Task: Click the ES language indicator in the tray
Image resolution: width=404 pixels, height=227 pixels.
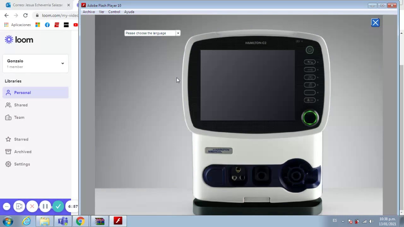Action: [335, 221]
